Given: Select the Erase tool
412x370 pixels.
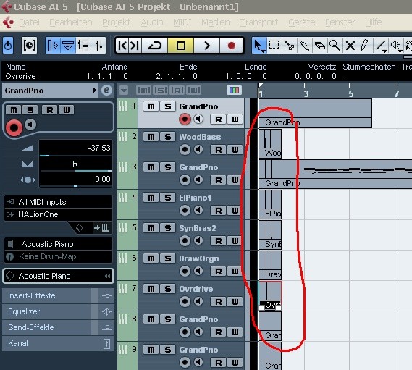Looking at the screenshot, I should pos(320,46).
